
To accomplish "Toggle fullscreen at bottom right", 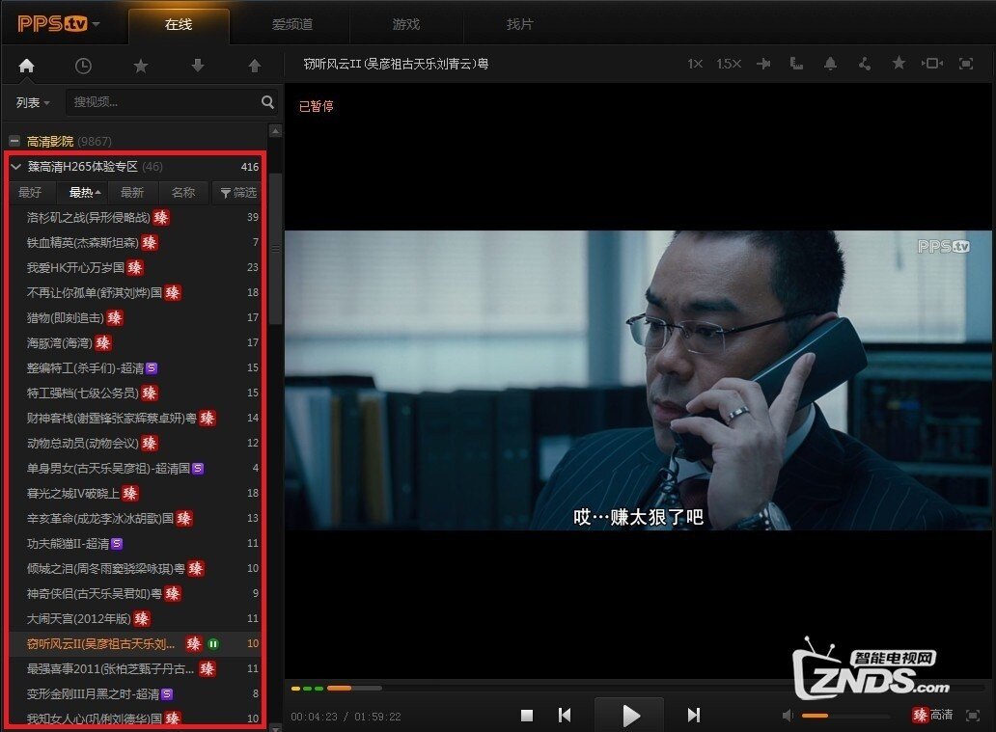I will (x=973, y=716).
